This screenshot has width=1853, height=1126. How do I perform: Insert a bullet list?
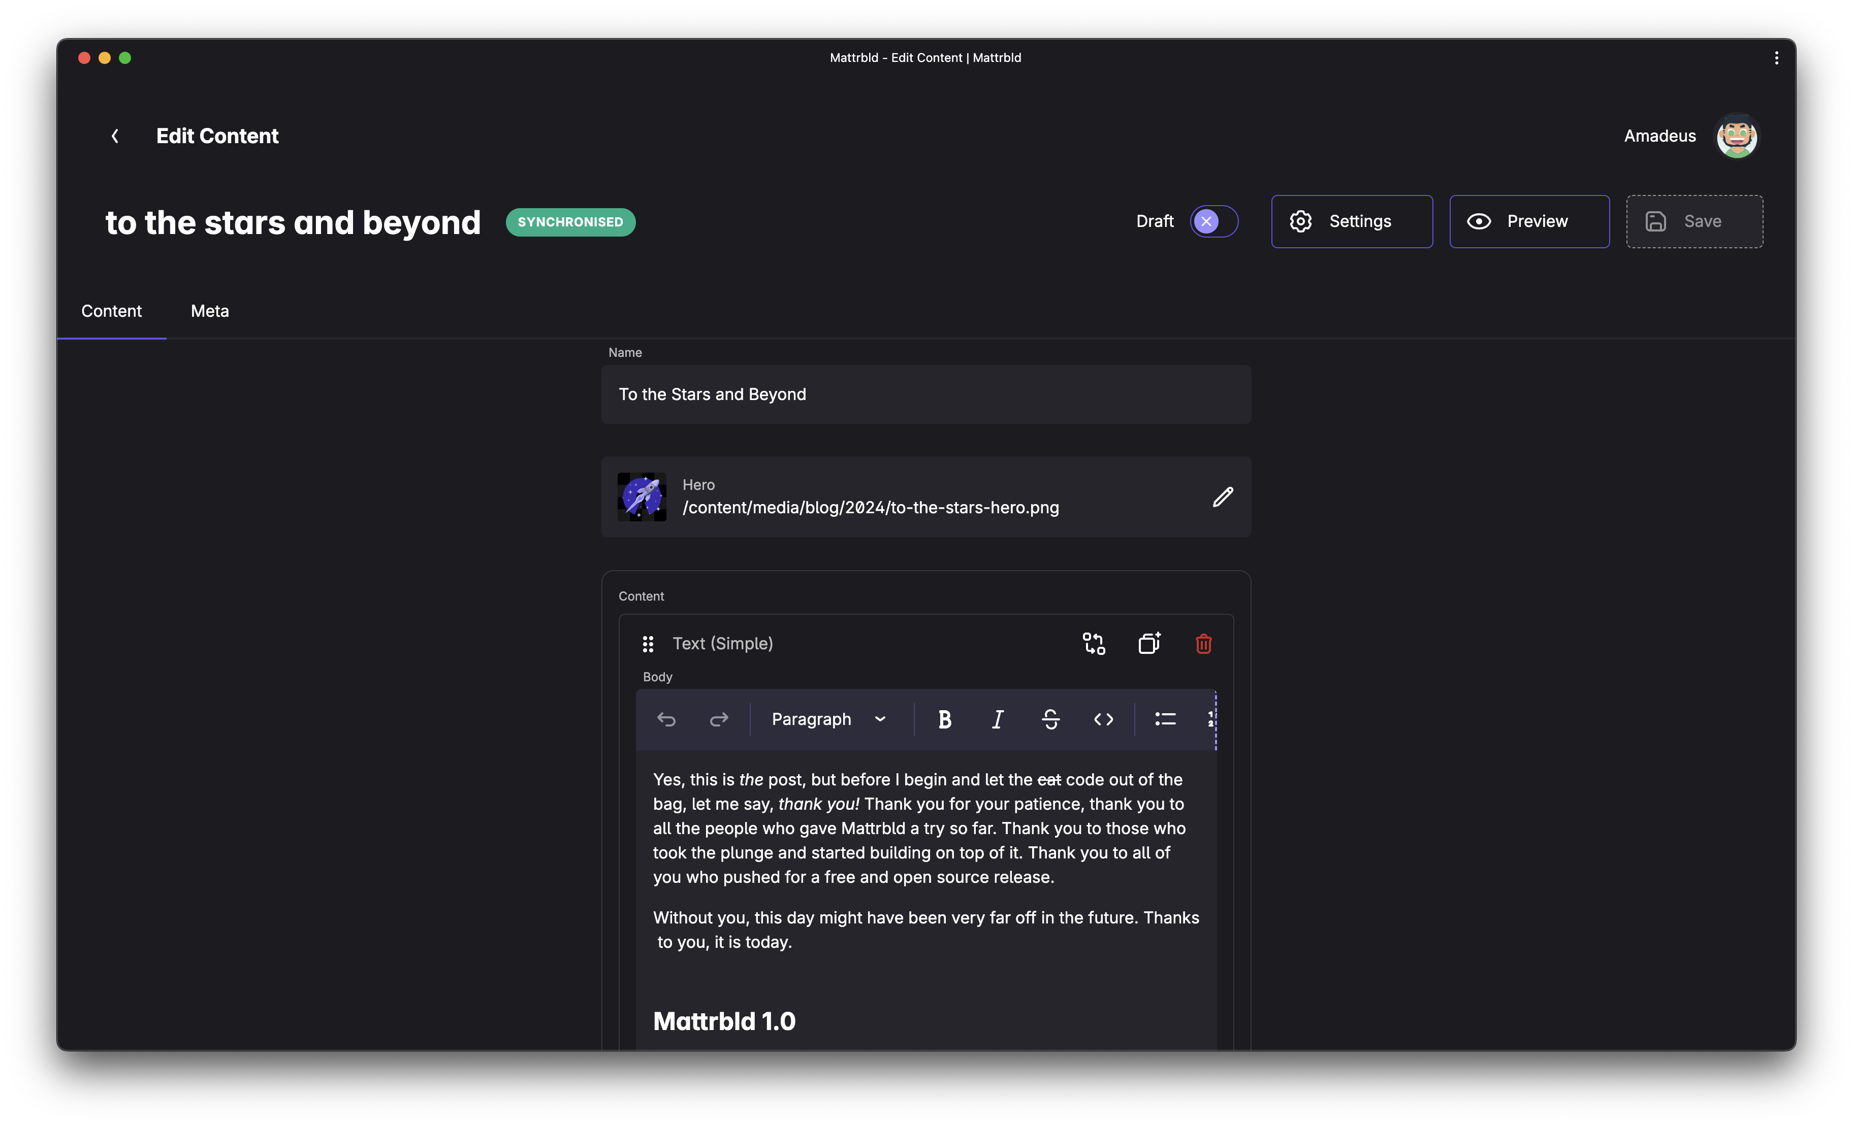[x=1165, y=719]
